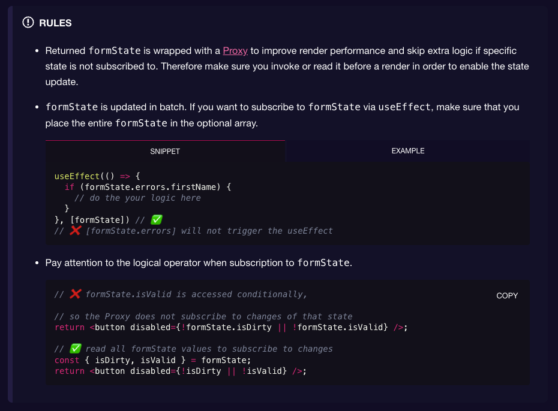Click the green checkmark before 'read all formState values'
Image resolution: width=558 pixels, height=411 pixels.
pos(75,349)
